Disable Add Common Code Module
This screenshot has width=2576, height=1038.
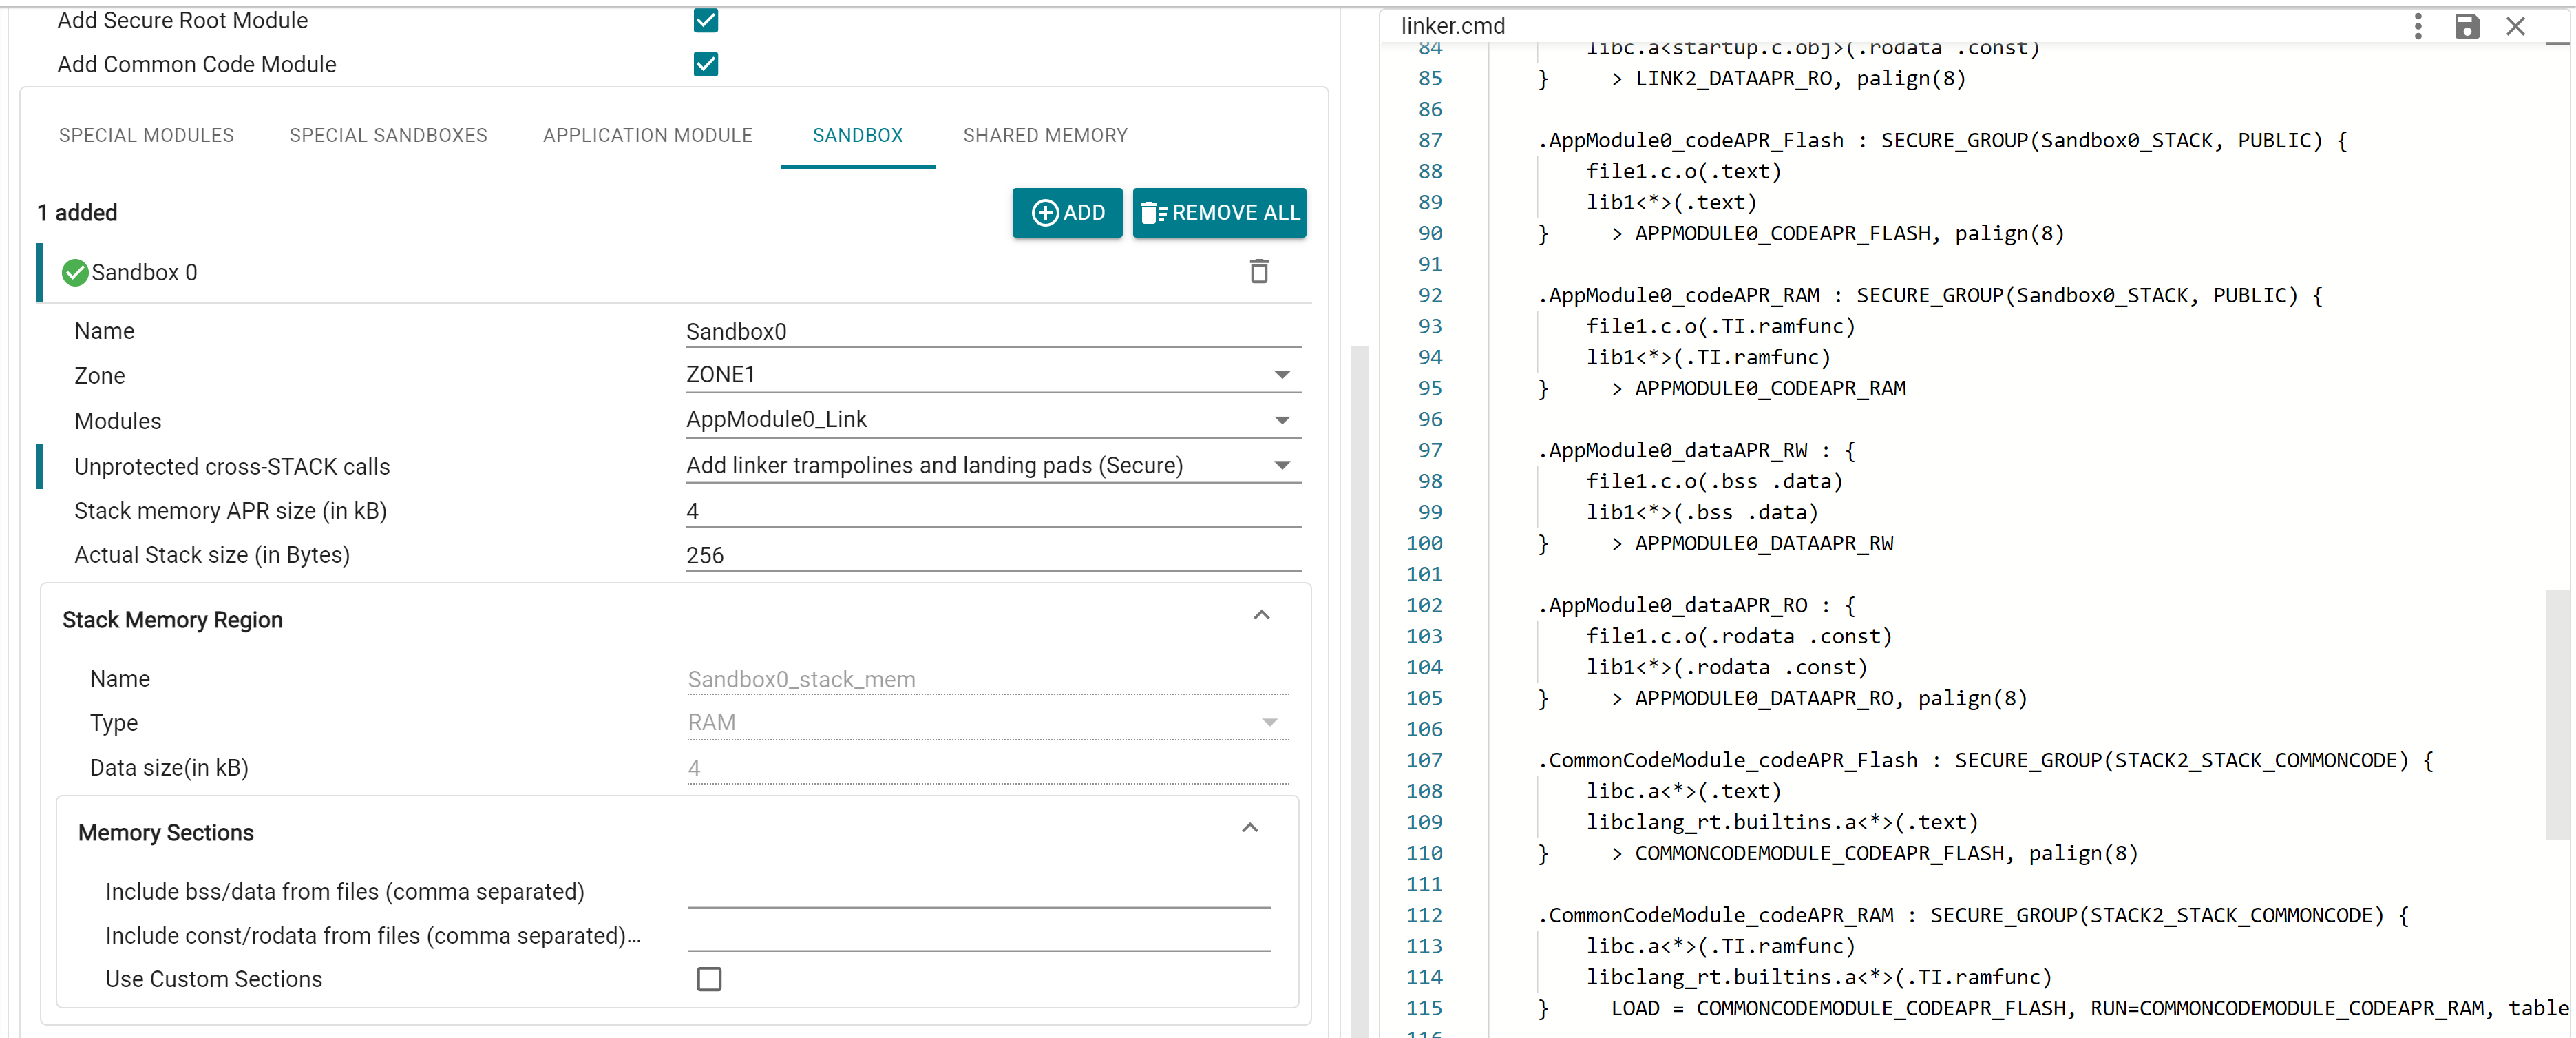click(x=706, y=64)
